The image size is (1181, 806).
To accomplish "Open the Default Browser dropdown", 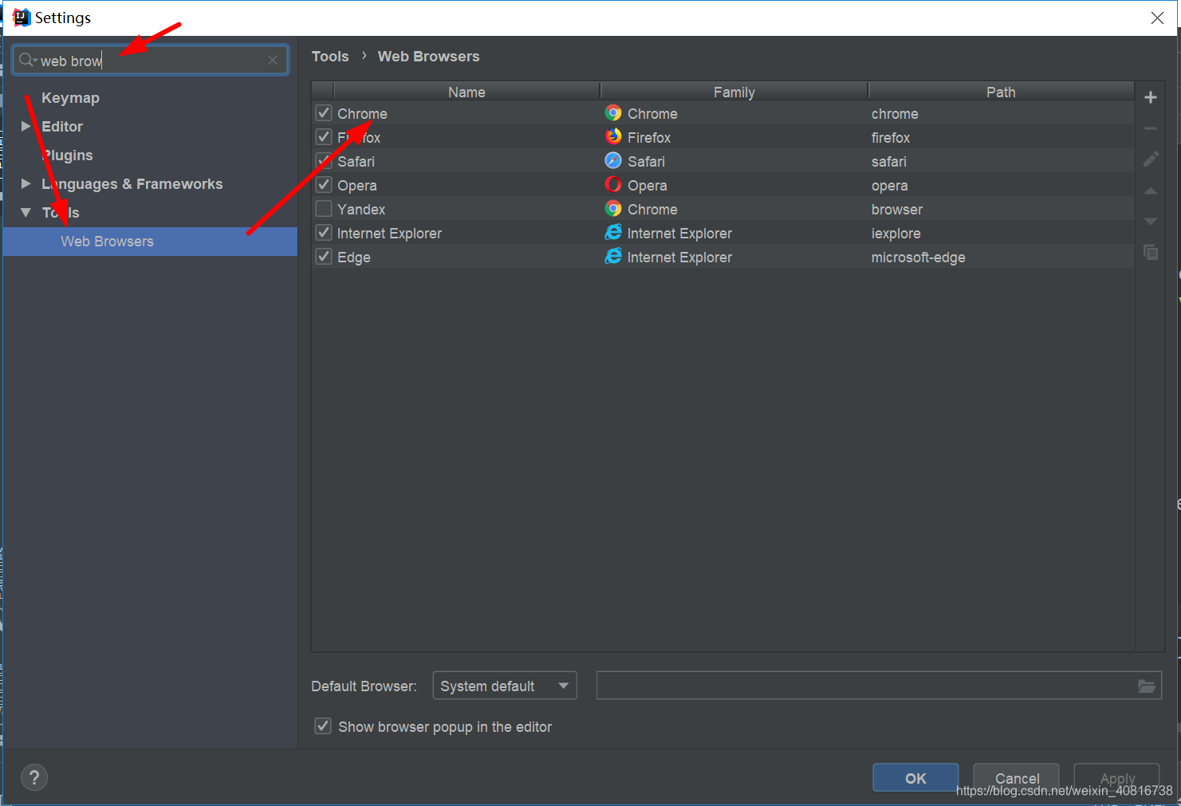I will pos(504,686).
